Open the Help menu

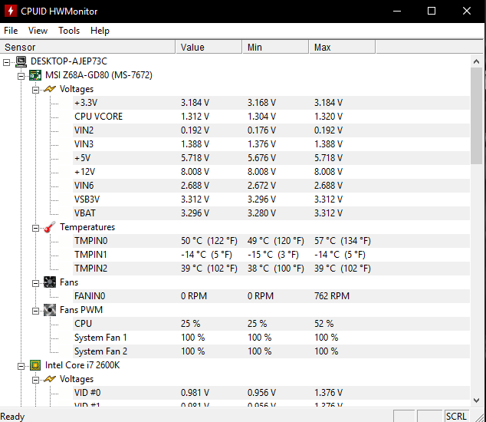tap(100, 31)
